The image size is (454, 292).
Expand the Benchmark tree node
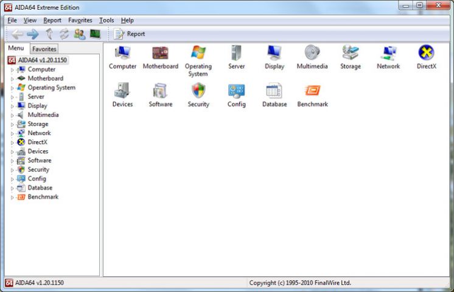click(x=12, y=197)
